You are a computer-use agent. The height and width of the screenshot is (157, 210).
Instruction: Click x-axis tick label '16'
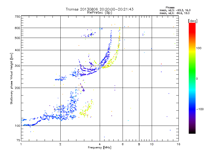[x=178, y=144]
